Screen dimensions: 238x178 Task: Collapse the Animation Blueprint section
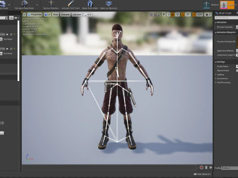[x=216, y=33]
